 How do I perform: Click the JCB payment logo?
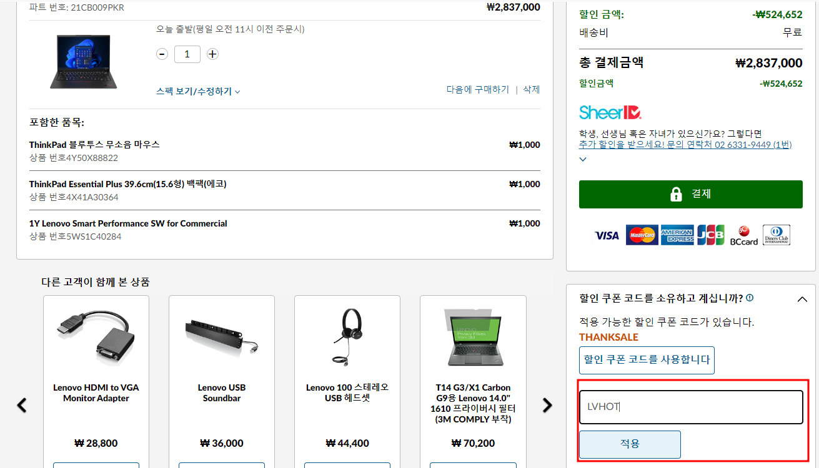pyautogui.click(x=711, y=235)
